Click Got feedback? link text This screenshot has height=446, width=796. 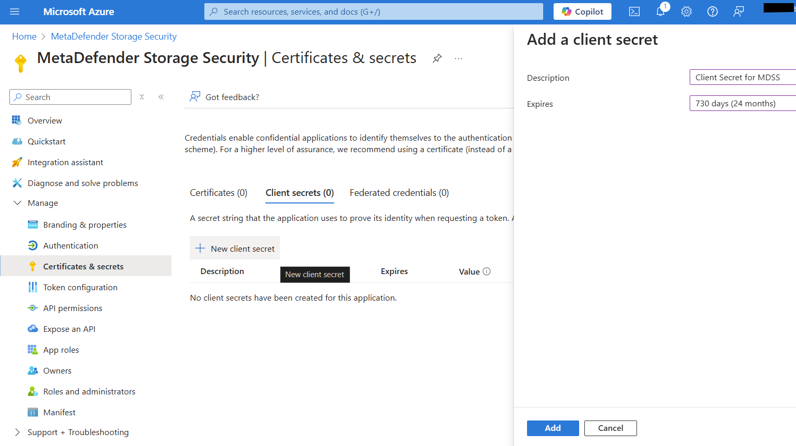coord(232,97)
